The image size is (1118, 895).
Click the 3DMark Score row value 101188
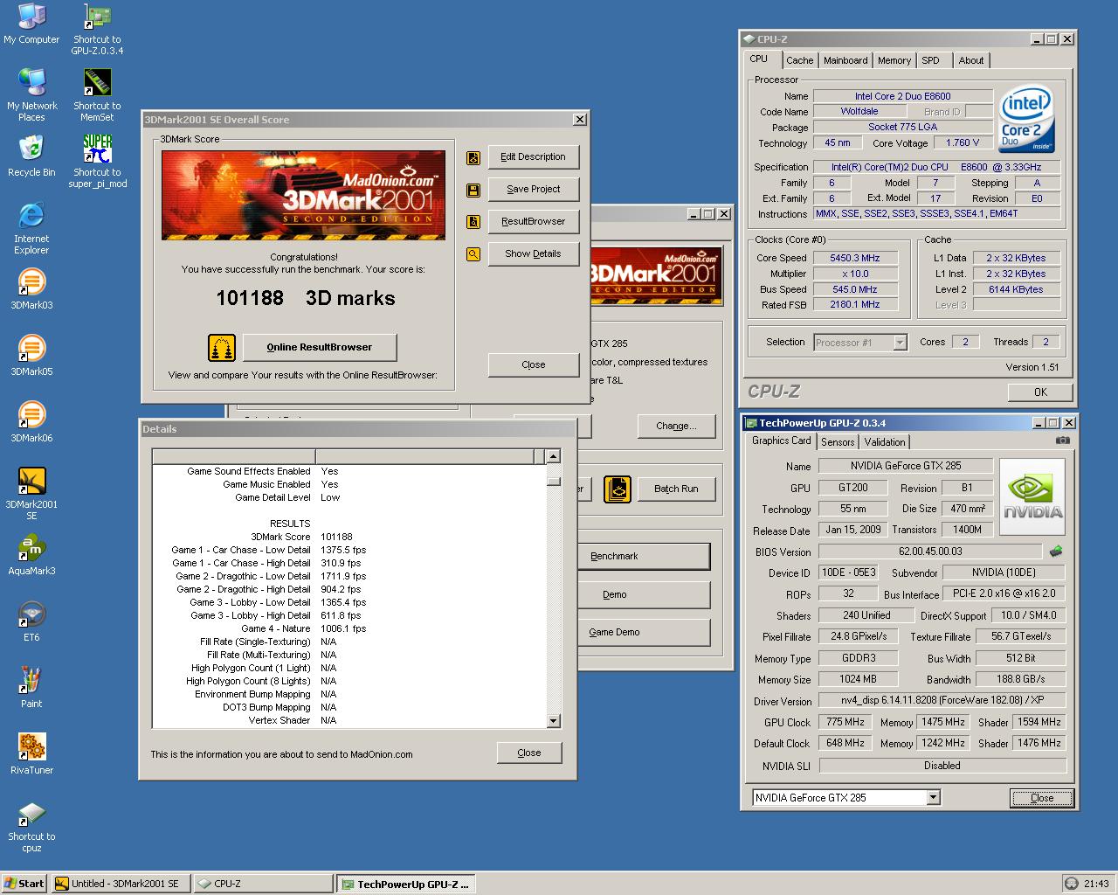click(x=336, y=537)
